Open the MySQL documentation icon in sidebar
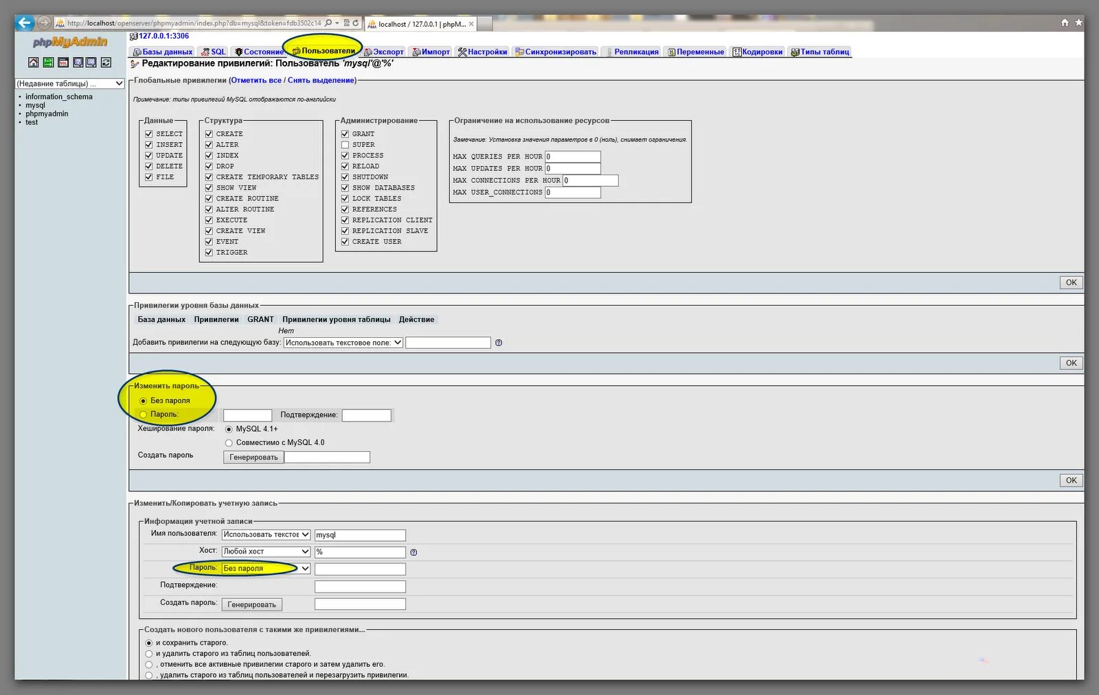The image size is (1099, 695). [x=91, y=62]
